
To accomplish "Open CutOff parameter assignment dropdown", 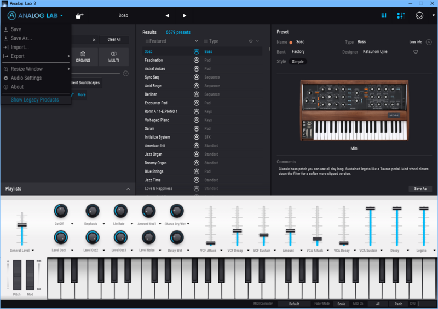I will click(x=72, y=224).
